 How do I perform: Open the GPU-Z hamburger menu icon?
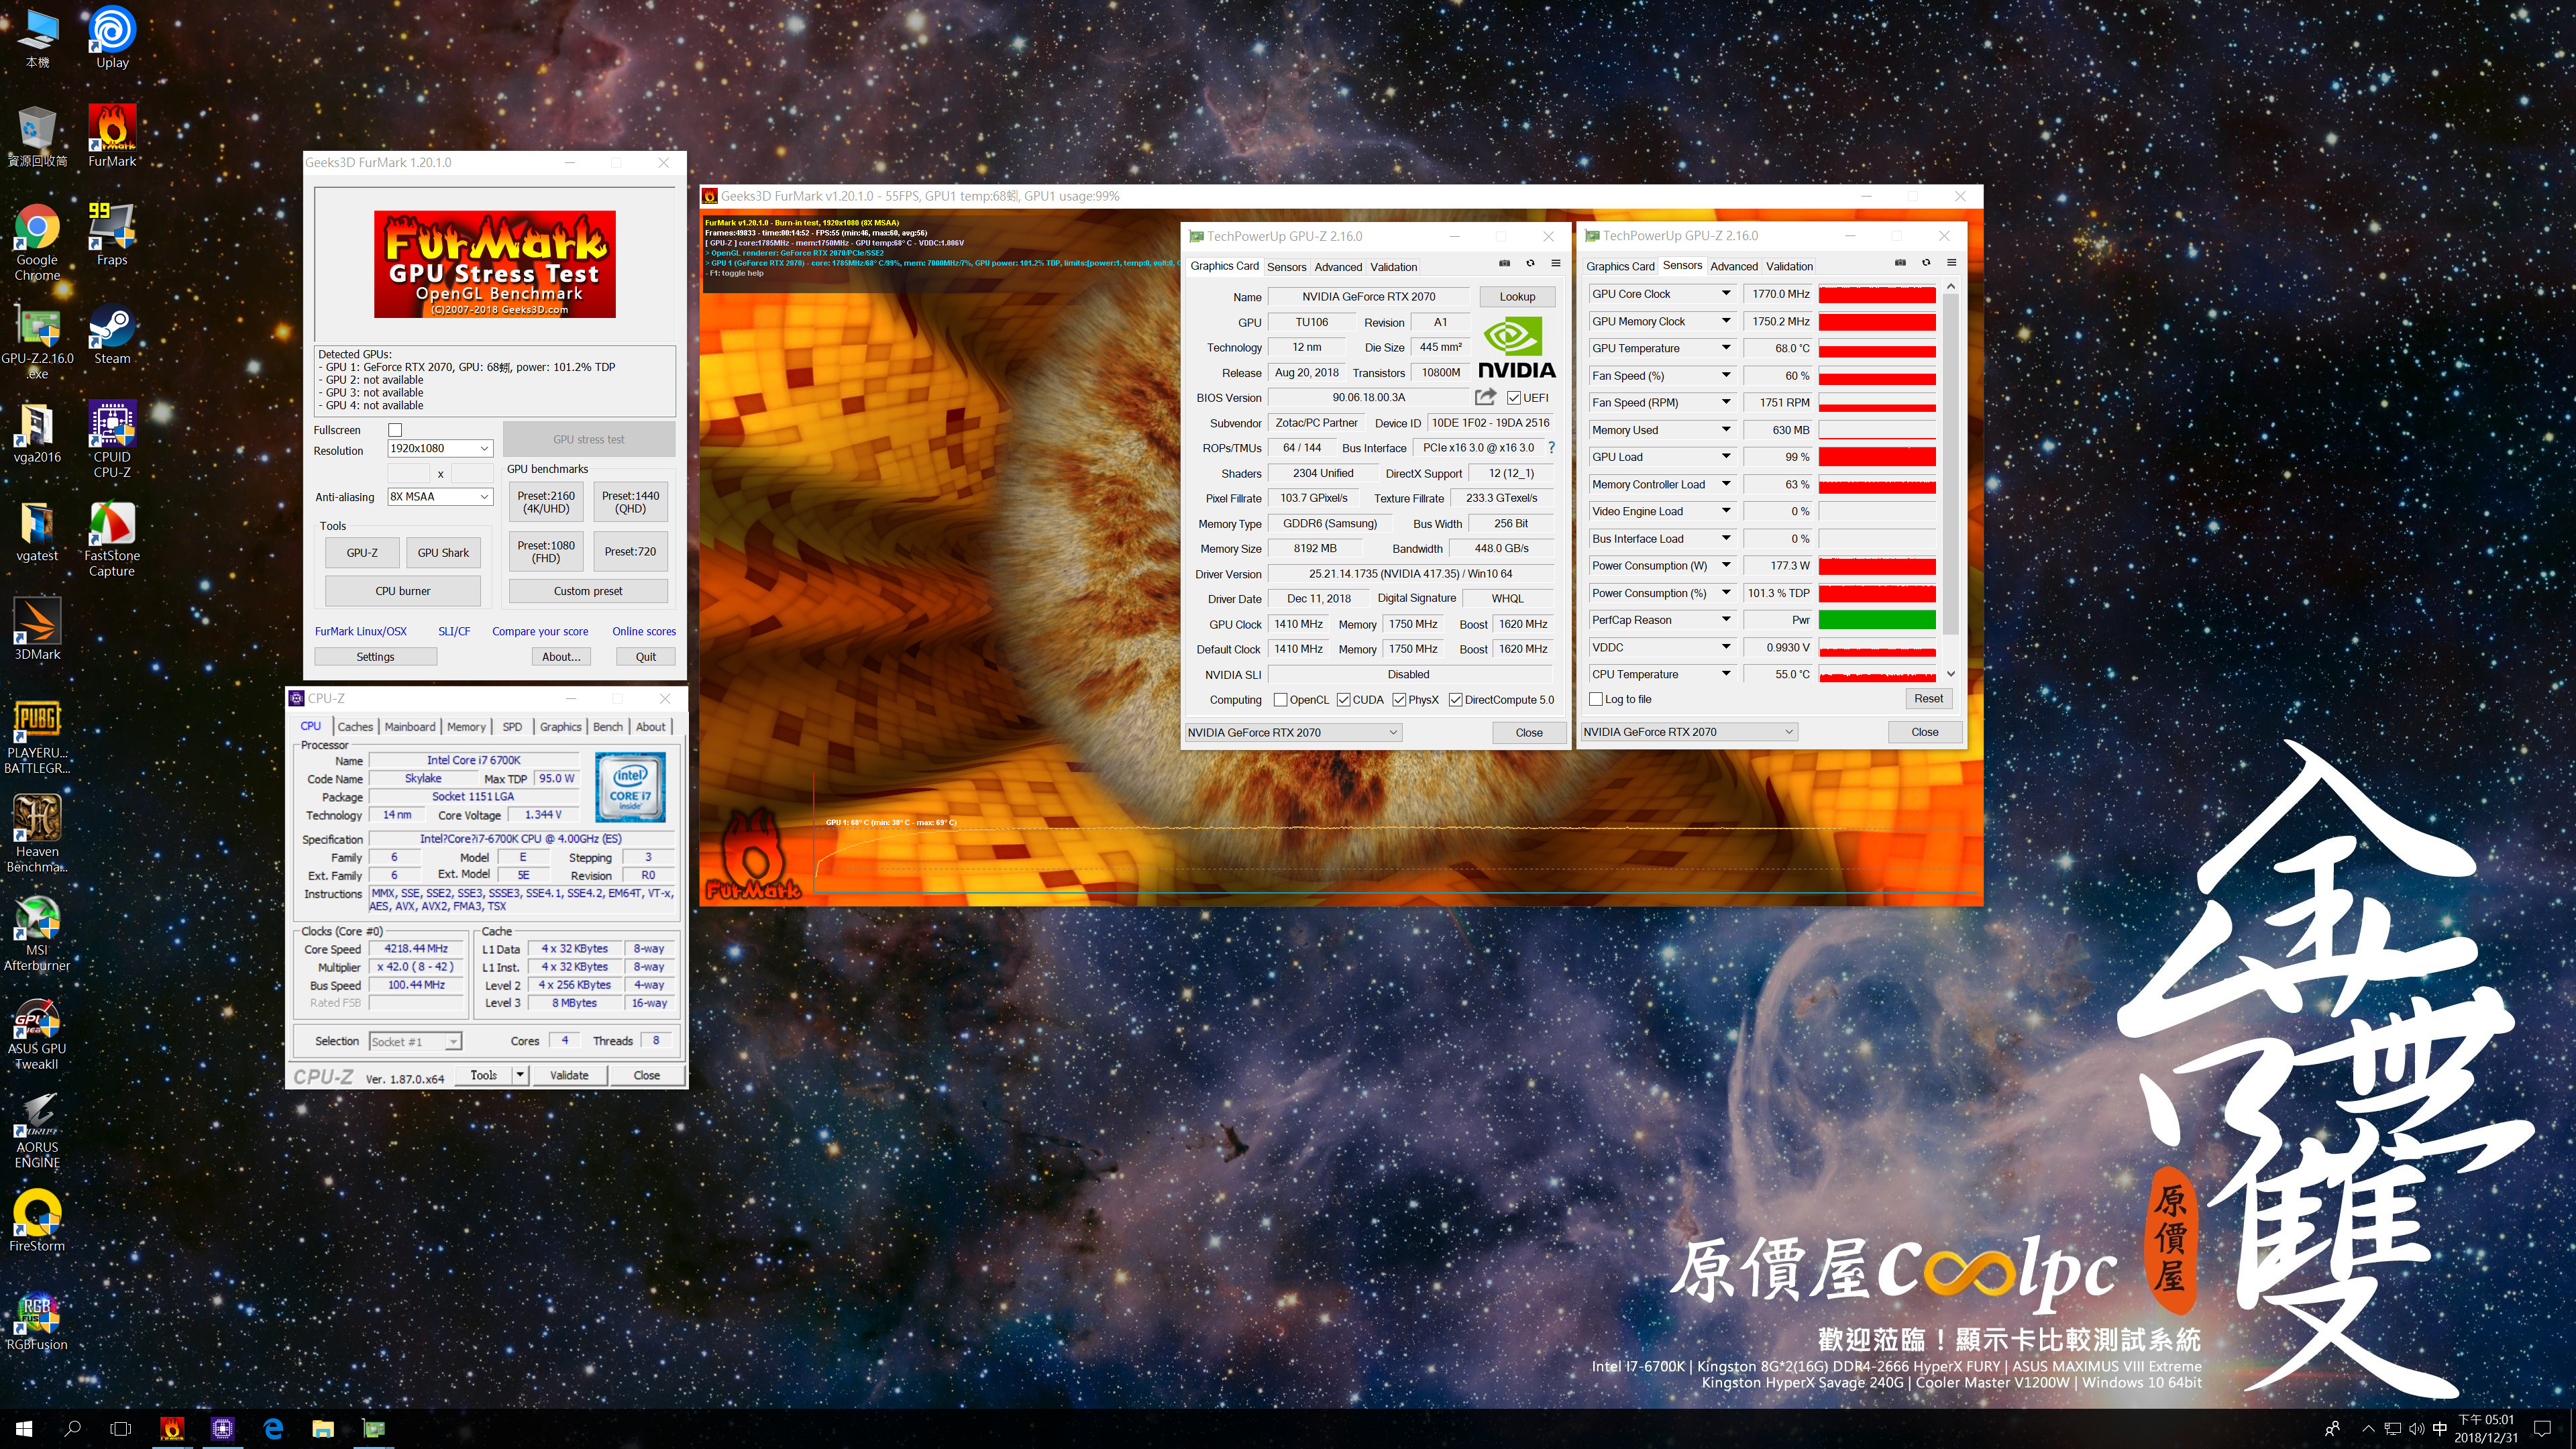pyautogui.click(x=1556, y=264)
